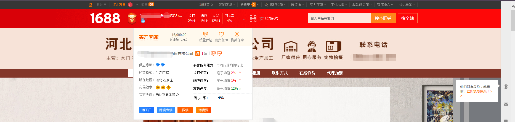This screenshot has height=122, width=515.
Task: Click the 搜全站 search button
Action: 408,18
